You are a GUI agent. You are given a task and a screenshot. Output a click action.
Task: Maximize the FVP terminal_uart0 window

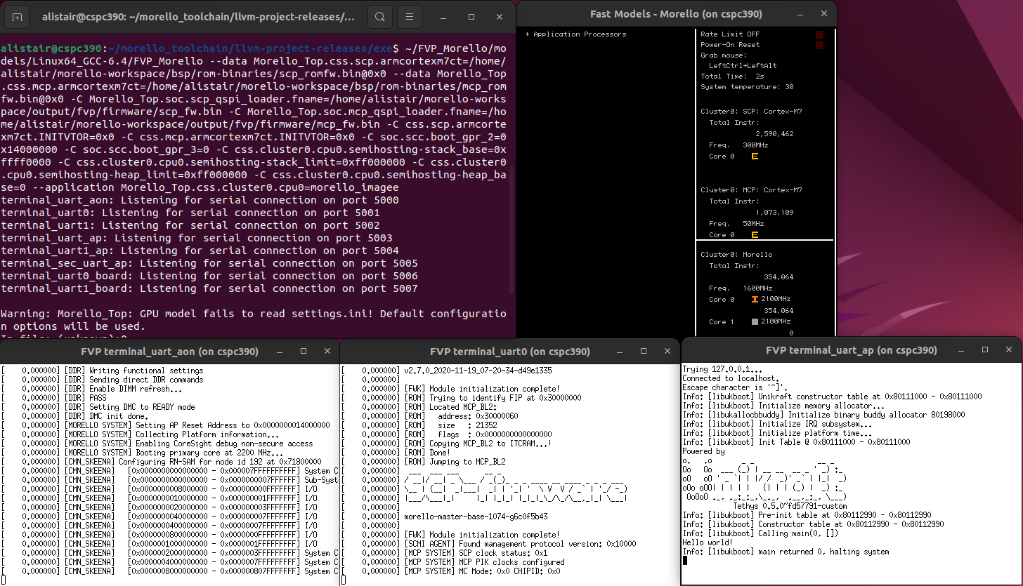[x=644, y=351]
